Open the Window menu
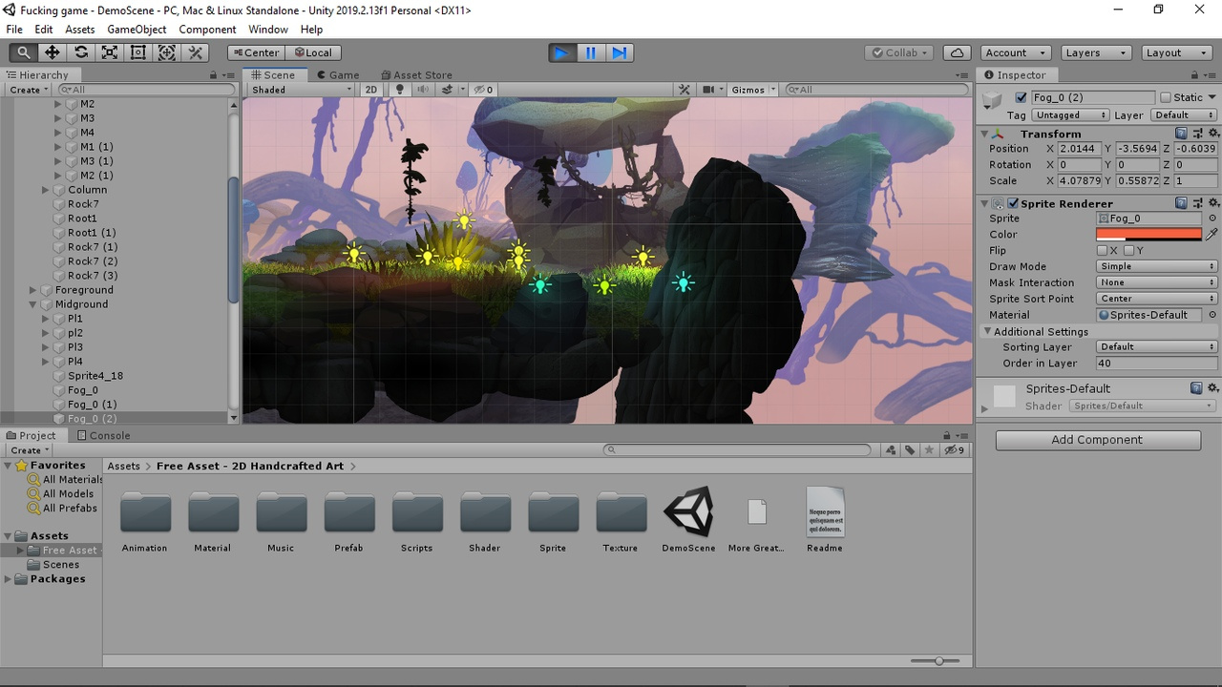The height and width of the screenshot is (687, 1222). (268, 30)
